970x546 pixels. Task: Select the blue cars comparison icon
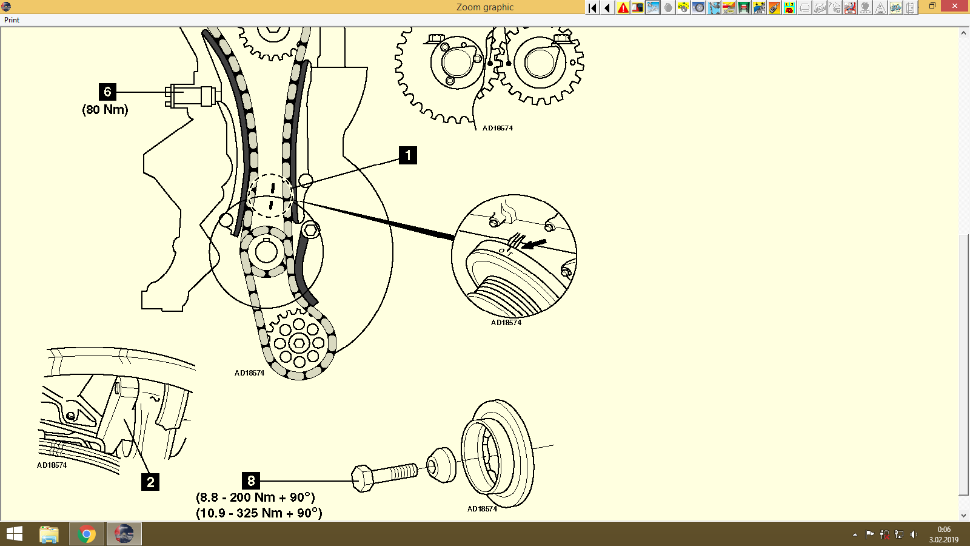coord(895,7)
